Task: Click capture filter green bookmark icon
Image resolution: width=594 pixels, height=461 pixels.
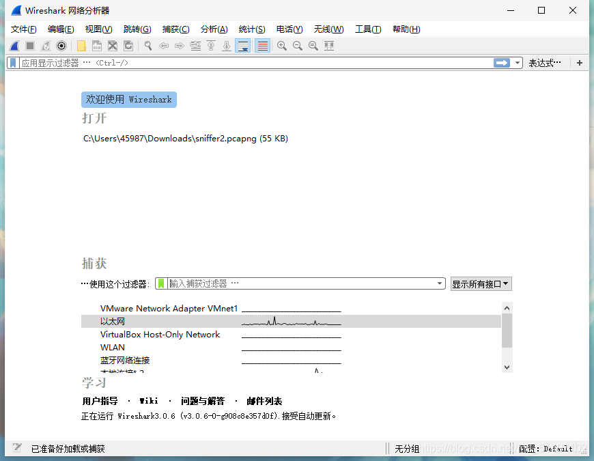Action: click(x=161, y=283)
